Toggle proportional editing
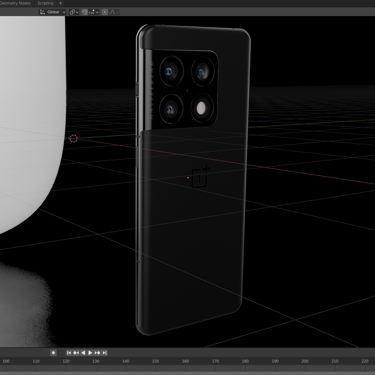Screen dimensions: 375x375 (x=105, y=12)
